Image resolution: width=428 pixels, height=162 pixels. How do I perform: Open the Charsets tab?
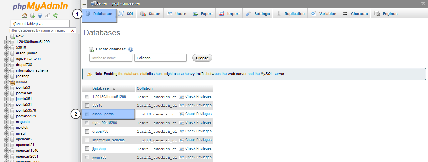(x=355, y=14)
